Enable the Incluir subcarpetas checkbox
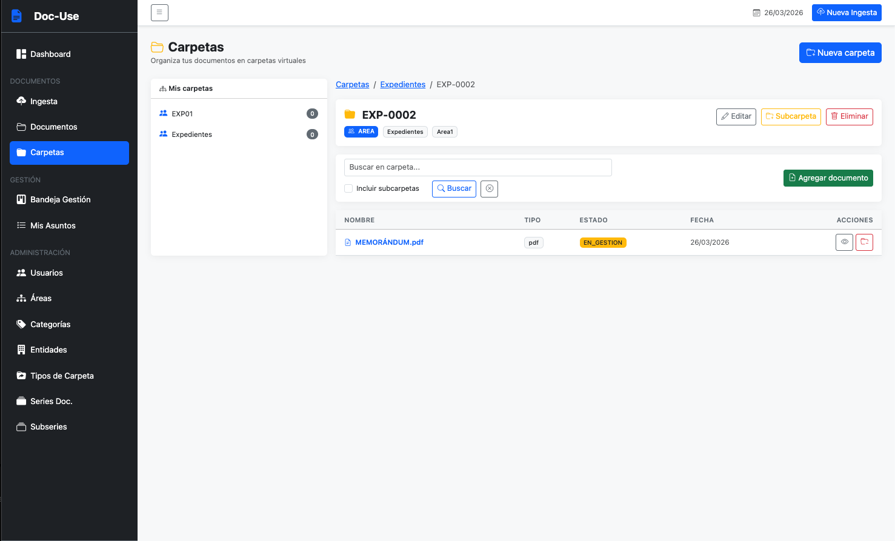The width and height of the screenshot is (895, 541). coord(348,188)
